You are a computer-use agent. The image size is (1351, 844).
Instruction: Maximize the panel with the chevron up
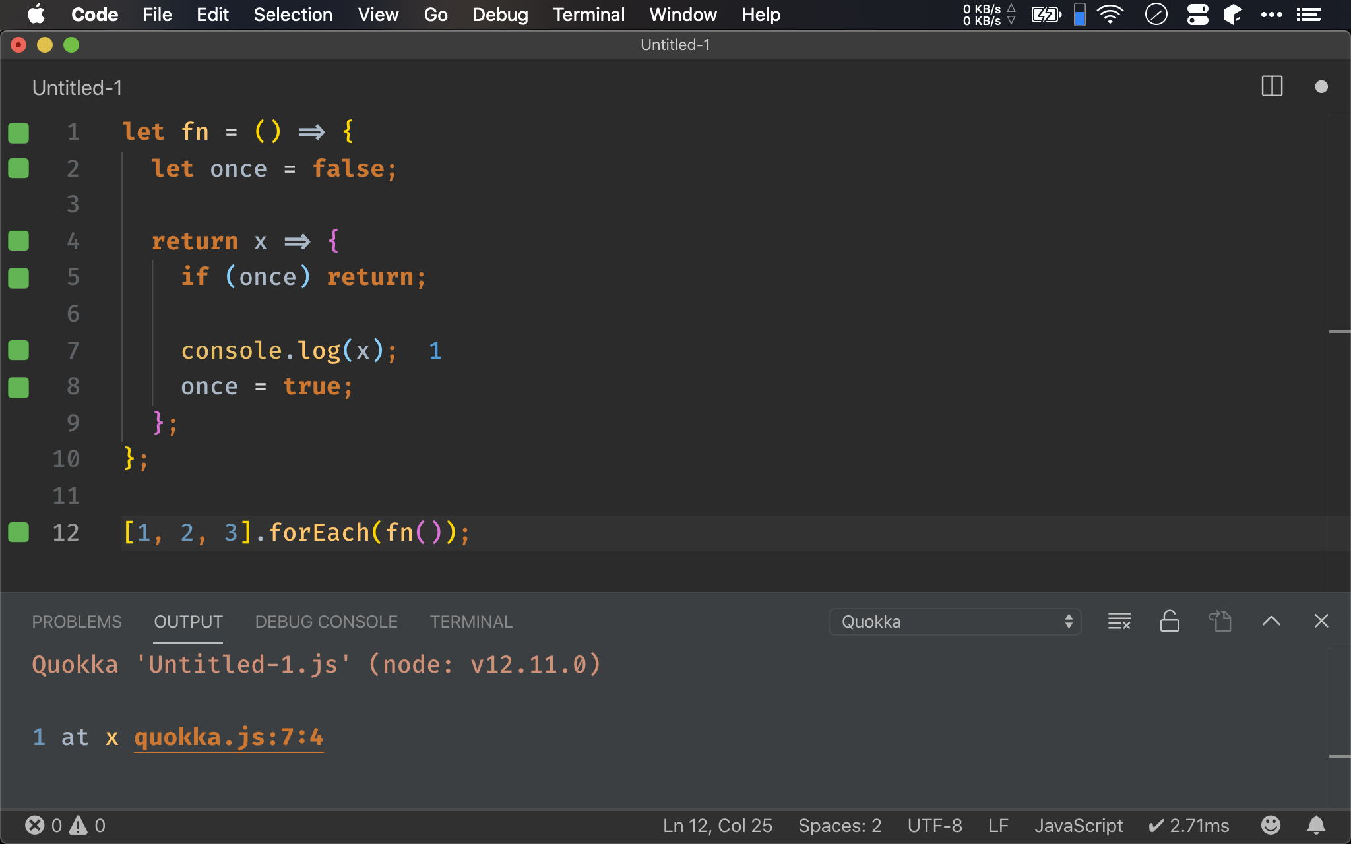[x=1271, y=621]
